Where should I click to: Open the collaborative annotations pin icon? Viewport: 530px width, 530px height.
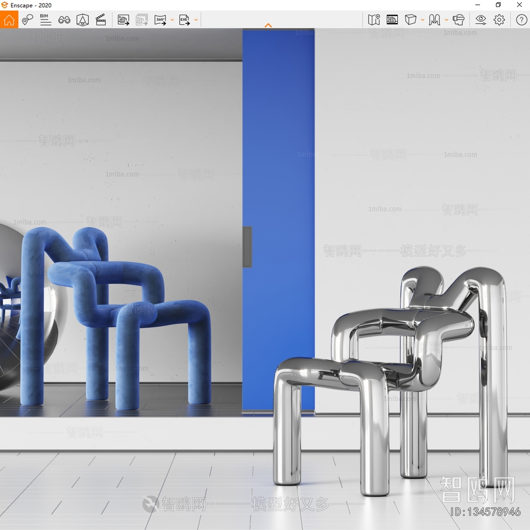click(27, 20)
